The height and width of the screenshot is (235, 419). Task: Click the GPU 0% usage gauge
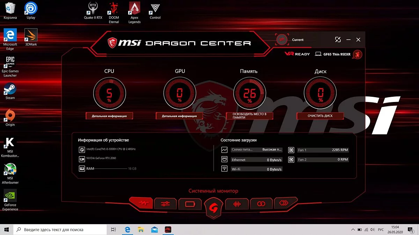tap(179, 93)
